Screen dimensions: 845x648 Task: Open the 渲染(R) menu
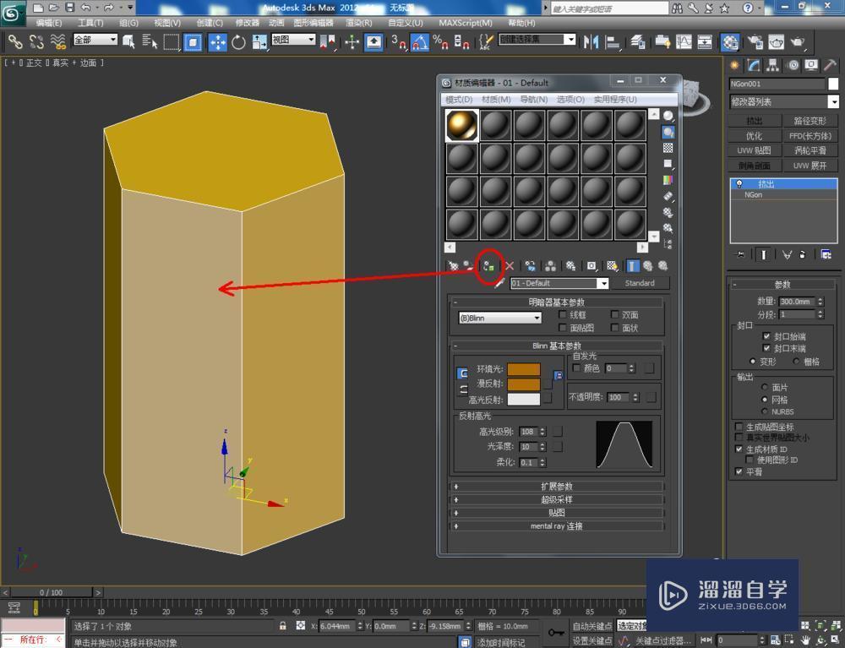click(x=359, y=23)
